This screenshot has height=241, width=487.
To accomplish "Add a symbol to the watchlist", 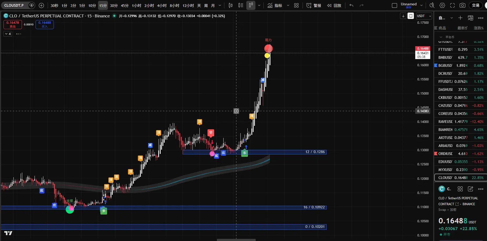I will pos(460,18).
